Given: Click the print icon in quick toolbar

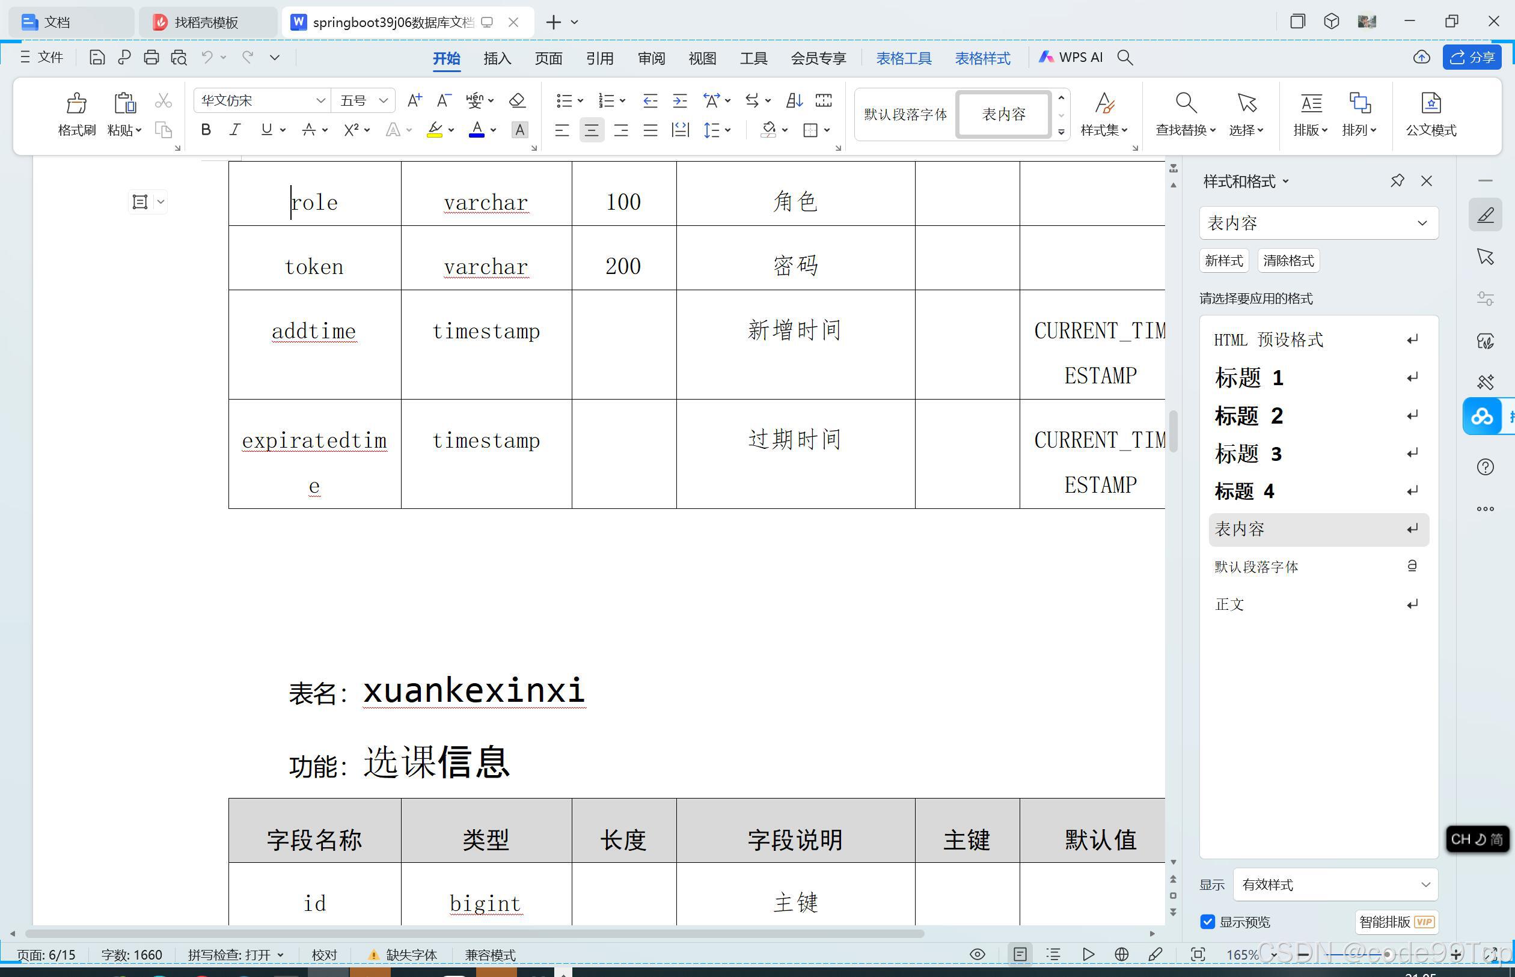Looking at the screenshot, I should point(151,58).
